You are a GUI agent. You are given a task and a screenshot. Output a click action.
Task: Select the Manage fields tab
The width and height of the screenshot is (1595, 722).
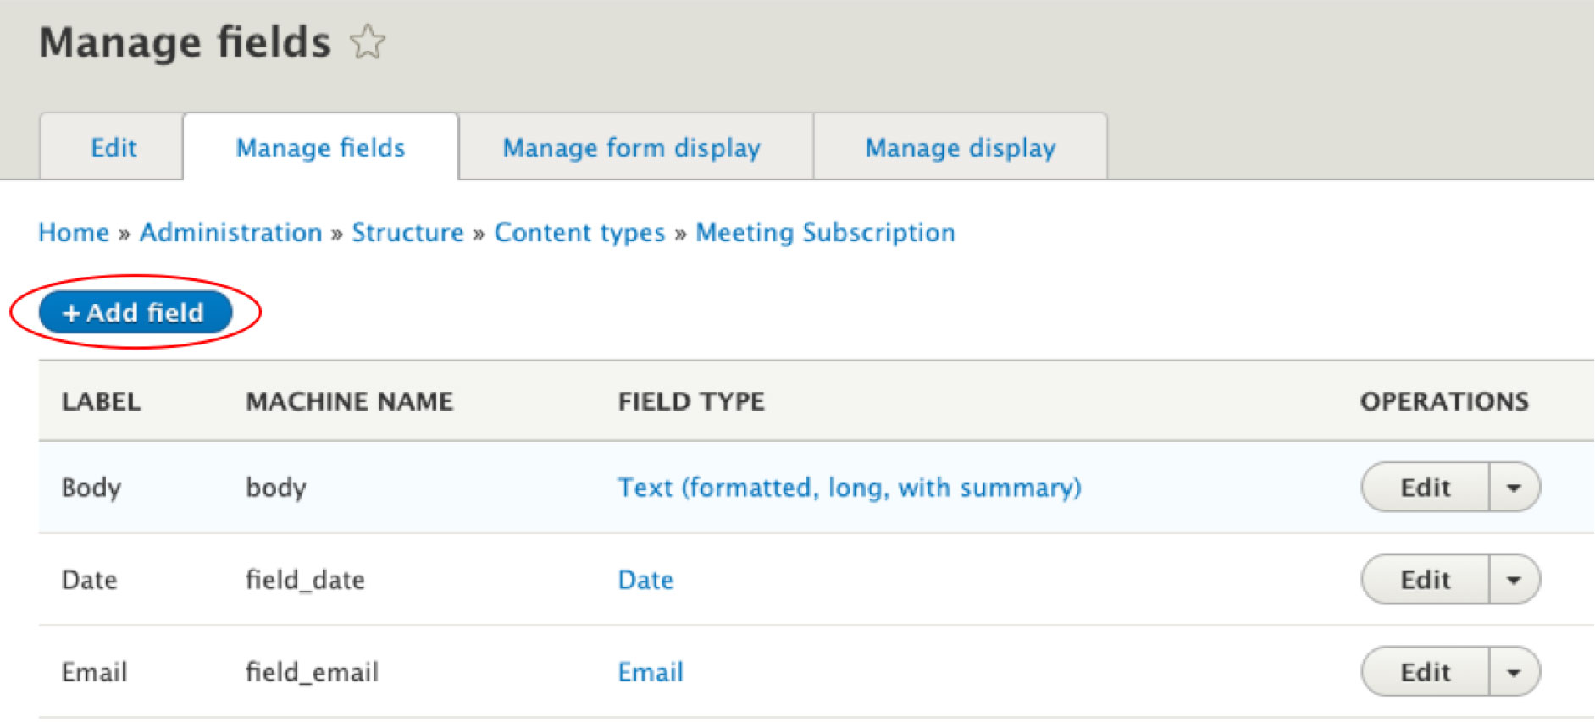point(320,148)
